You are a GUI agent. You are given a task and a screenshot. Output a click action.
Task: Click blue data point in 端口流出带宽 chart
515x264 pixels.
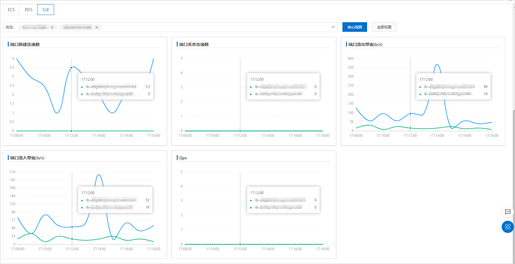coord(410,114)
